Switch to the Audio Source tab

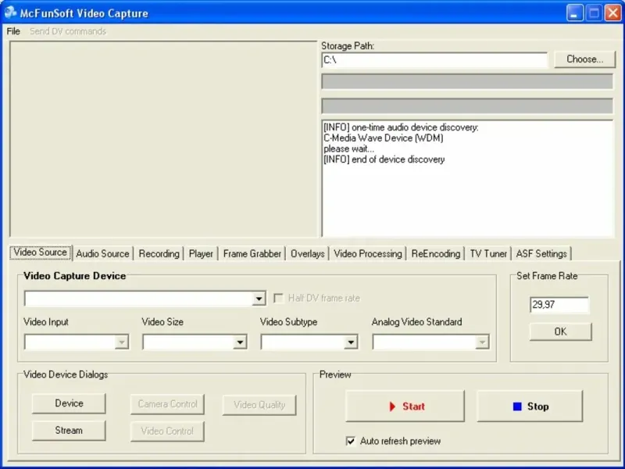(102, 253)
